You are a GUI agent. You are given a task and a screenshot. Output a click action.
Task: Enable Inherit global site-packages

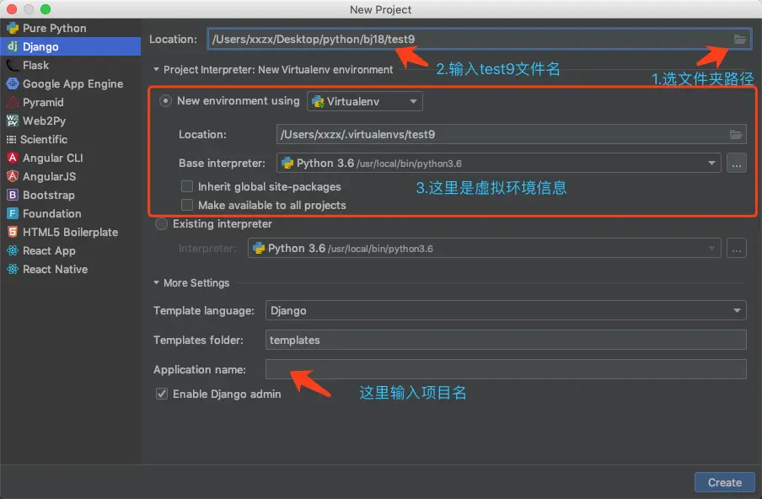187,186
